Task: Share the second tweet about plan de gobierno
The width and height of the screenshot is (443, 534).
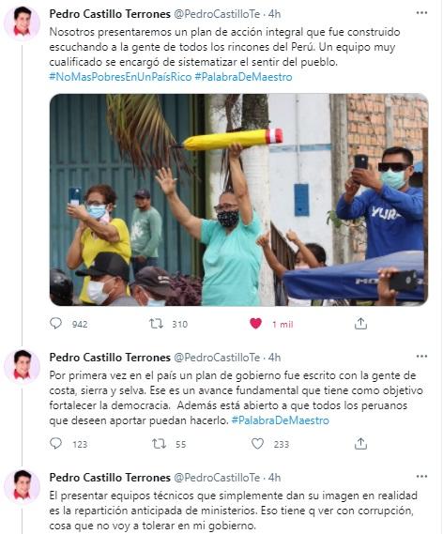Action: coord(360,443)
